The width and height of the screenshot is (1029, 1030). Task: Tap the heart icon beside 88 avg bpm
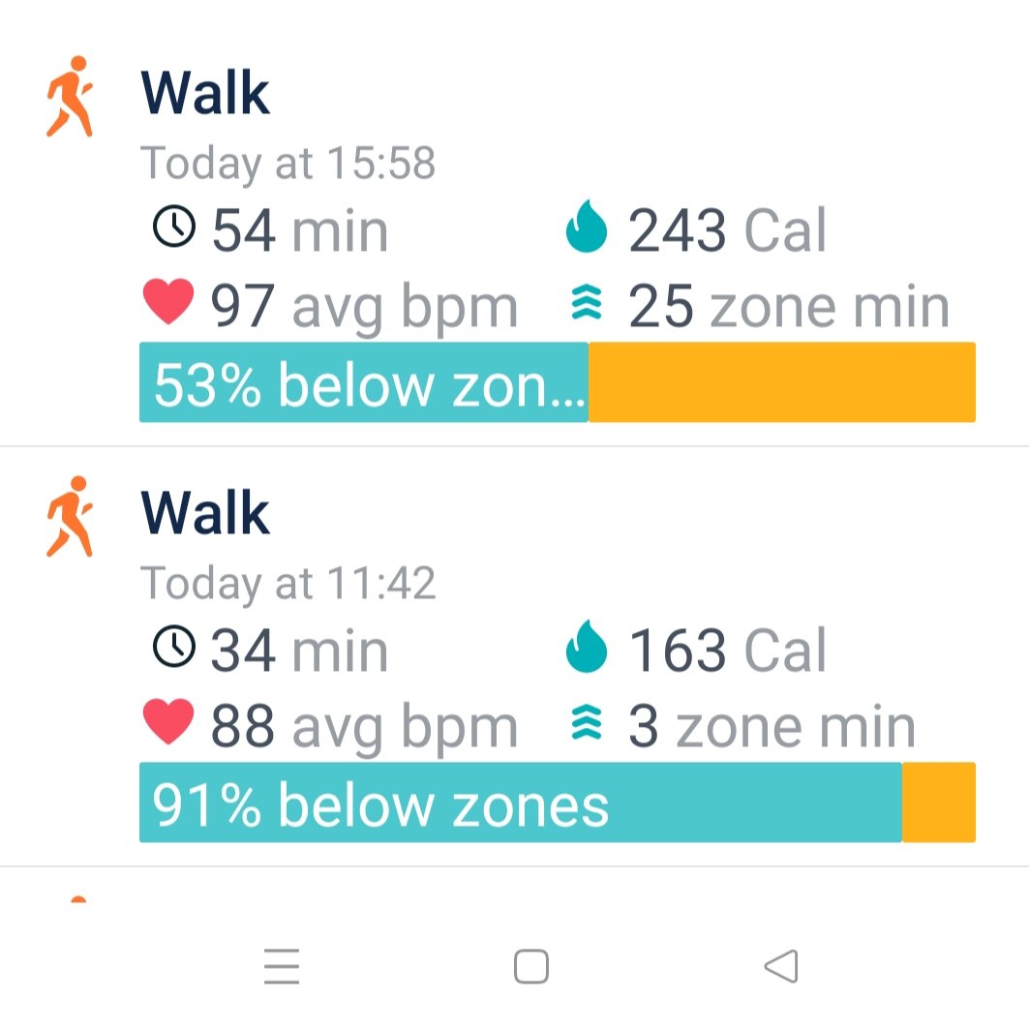168,724
